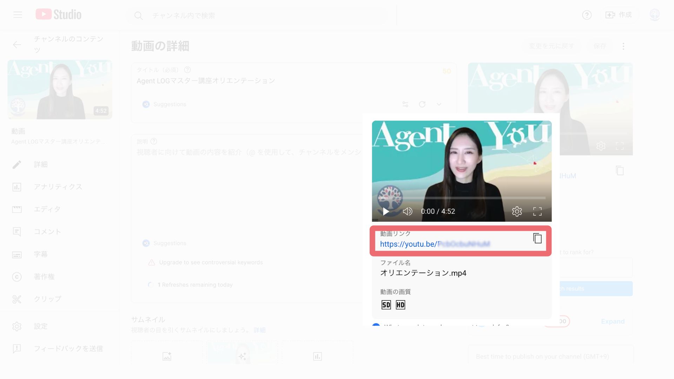Open the 著作権 copyright item
Viewport: 674px width, 379px height.
pyautogui.click(x=44, y=277)
